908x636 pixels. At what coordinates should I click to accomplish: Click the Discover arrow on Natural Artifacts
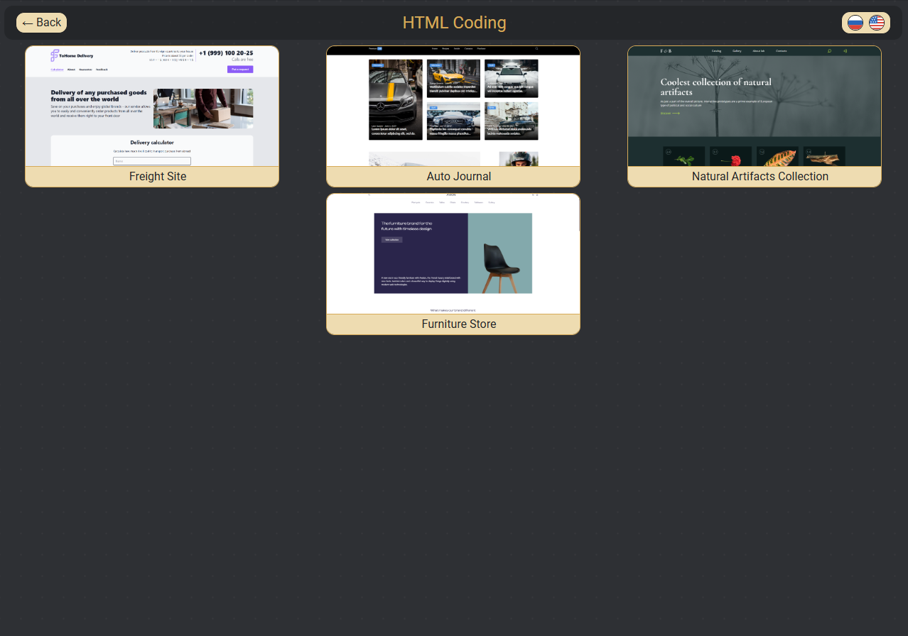(x=671, y=114)
